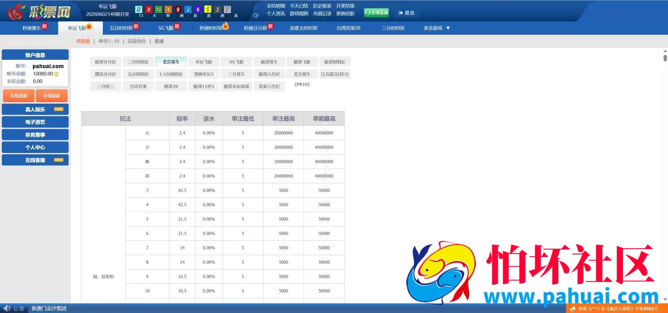Open 游戏规则 link
668x313 pixels.
click(299, 13)
